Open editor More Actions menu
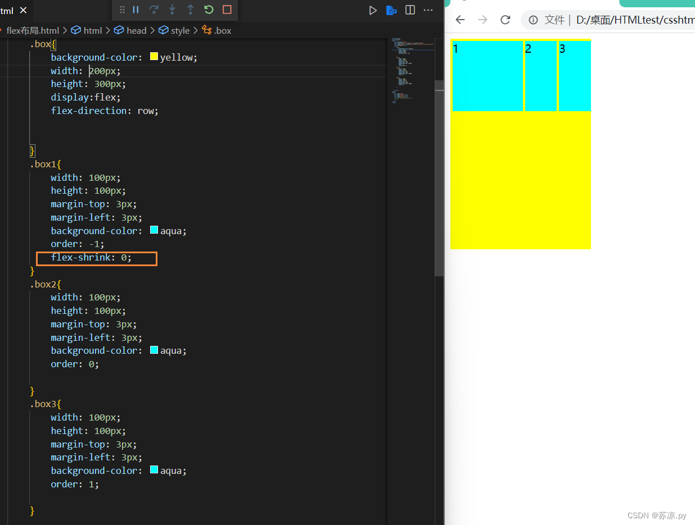This screenshot has height=525, width=695. (428, 10)
